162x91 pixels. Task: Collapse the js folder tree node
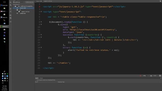pyautogui.click(x=15, y=10)
